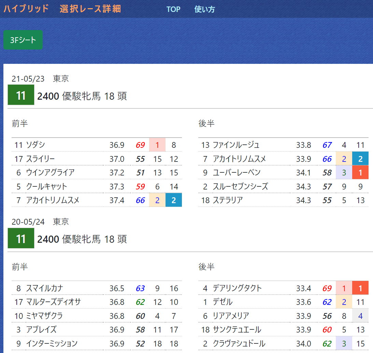Select ミヤマザクラ horse name
373x353 pixels.
(44, 316)
